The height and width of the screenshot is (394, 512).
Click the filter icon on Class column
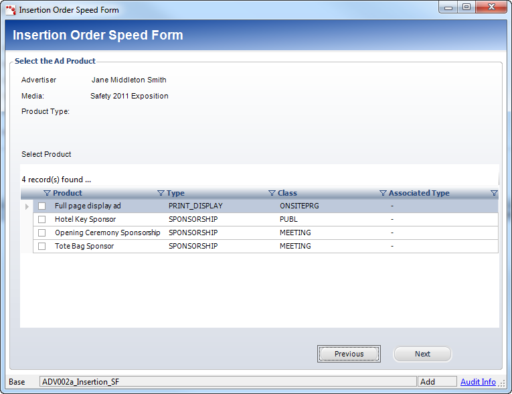coord(272,194)
